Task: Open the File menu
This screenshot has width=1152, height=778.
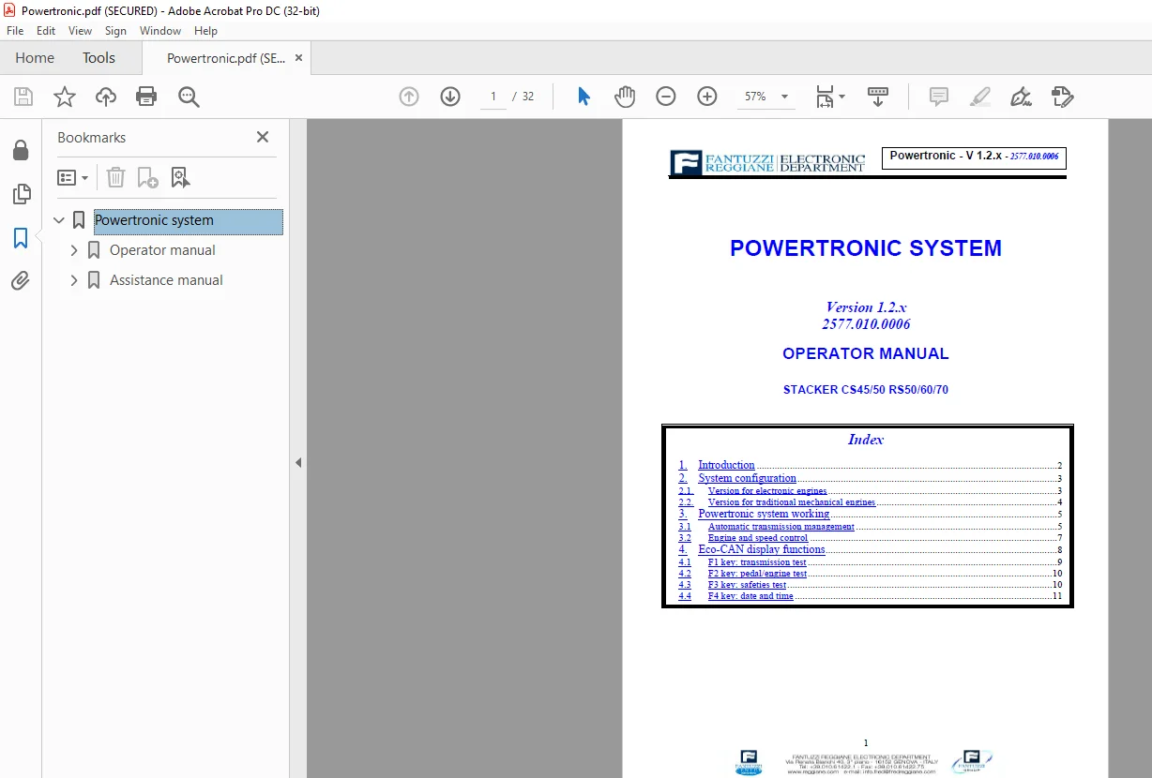Action: 15,31
